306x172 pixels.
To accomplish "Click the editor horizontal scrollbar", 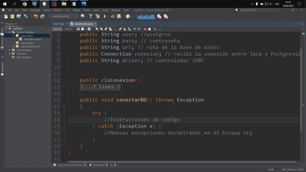I will [x=182, y=162].
